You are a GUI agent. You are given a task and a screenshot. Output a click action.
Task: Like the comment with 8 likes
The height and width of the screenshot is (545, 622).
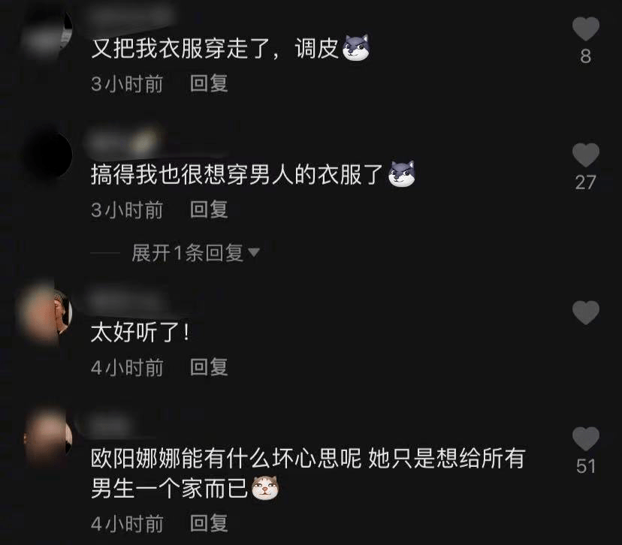[x=585, y=29]
